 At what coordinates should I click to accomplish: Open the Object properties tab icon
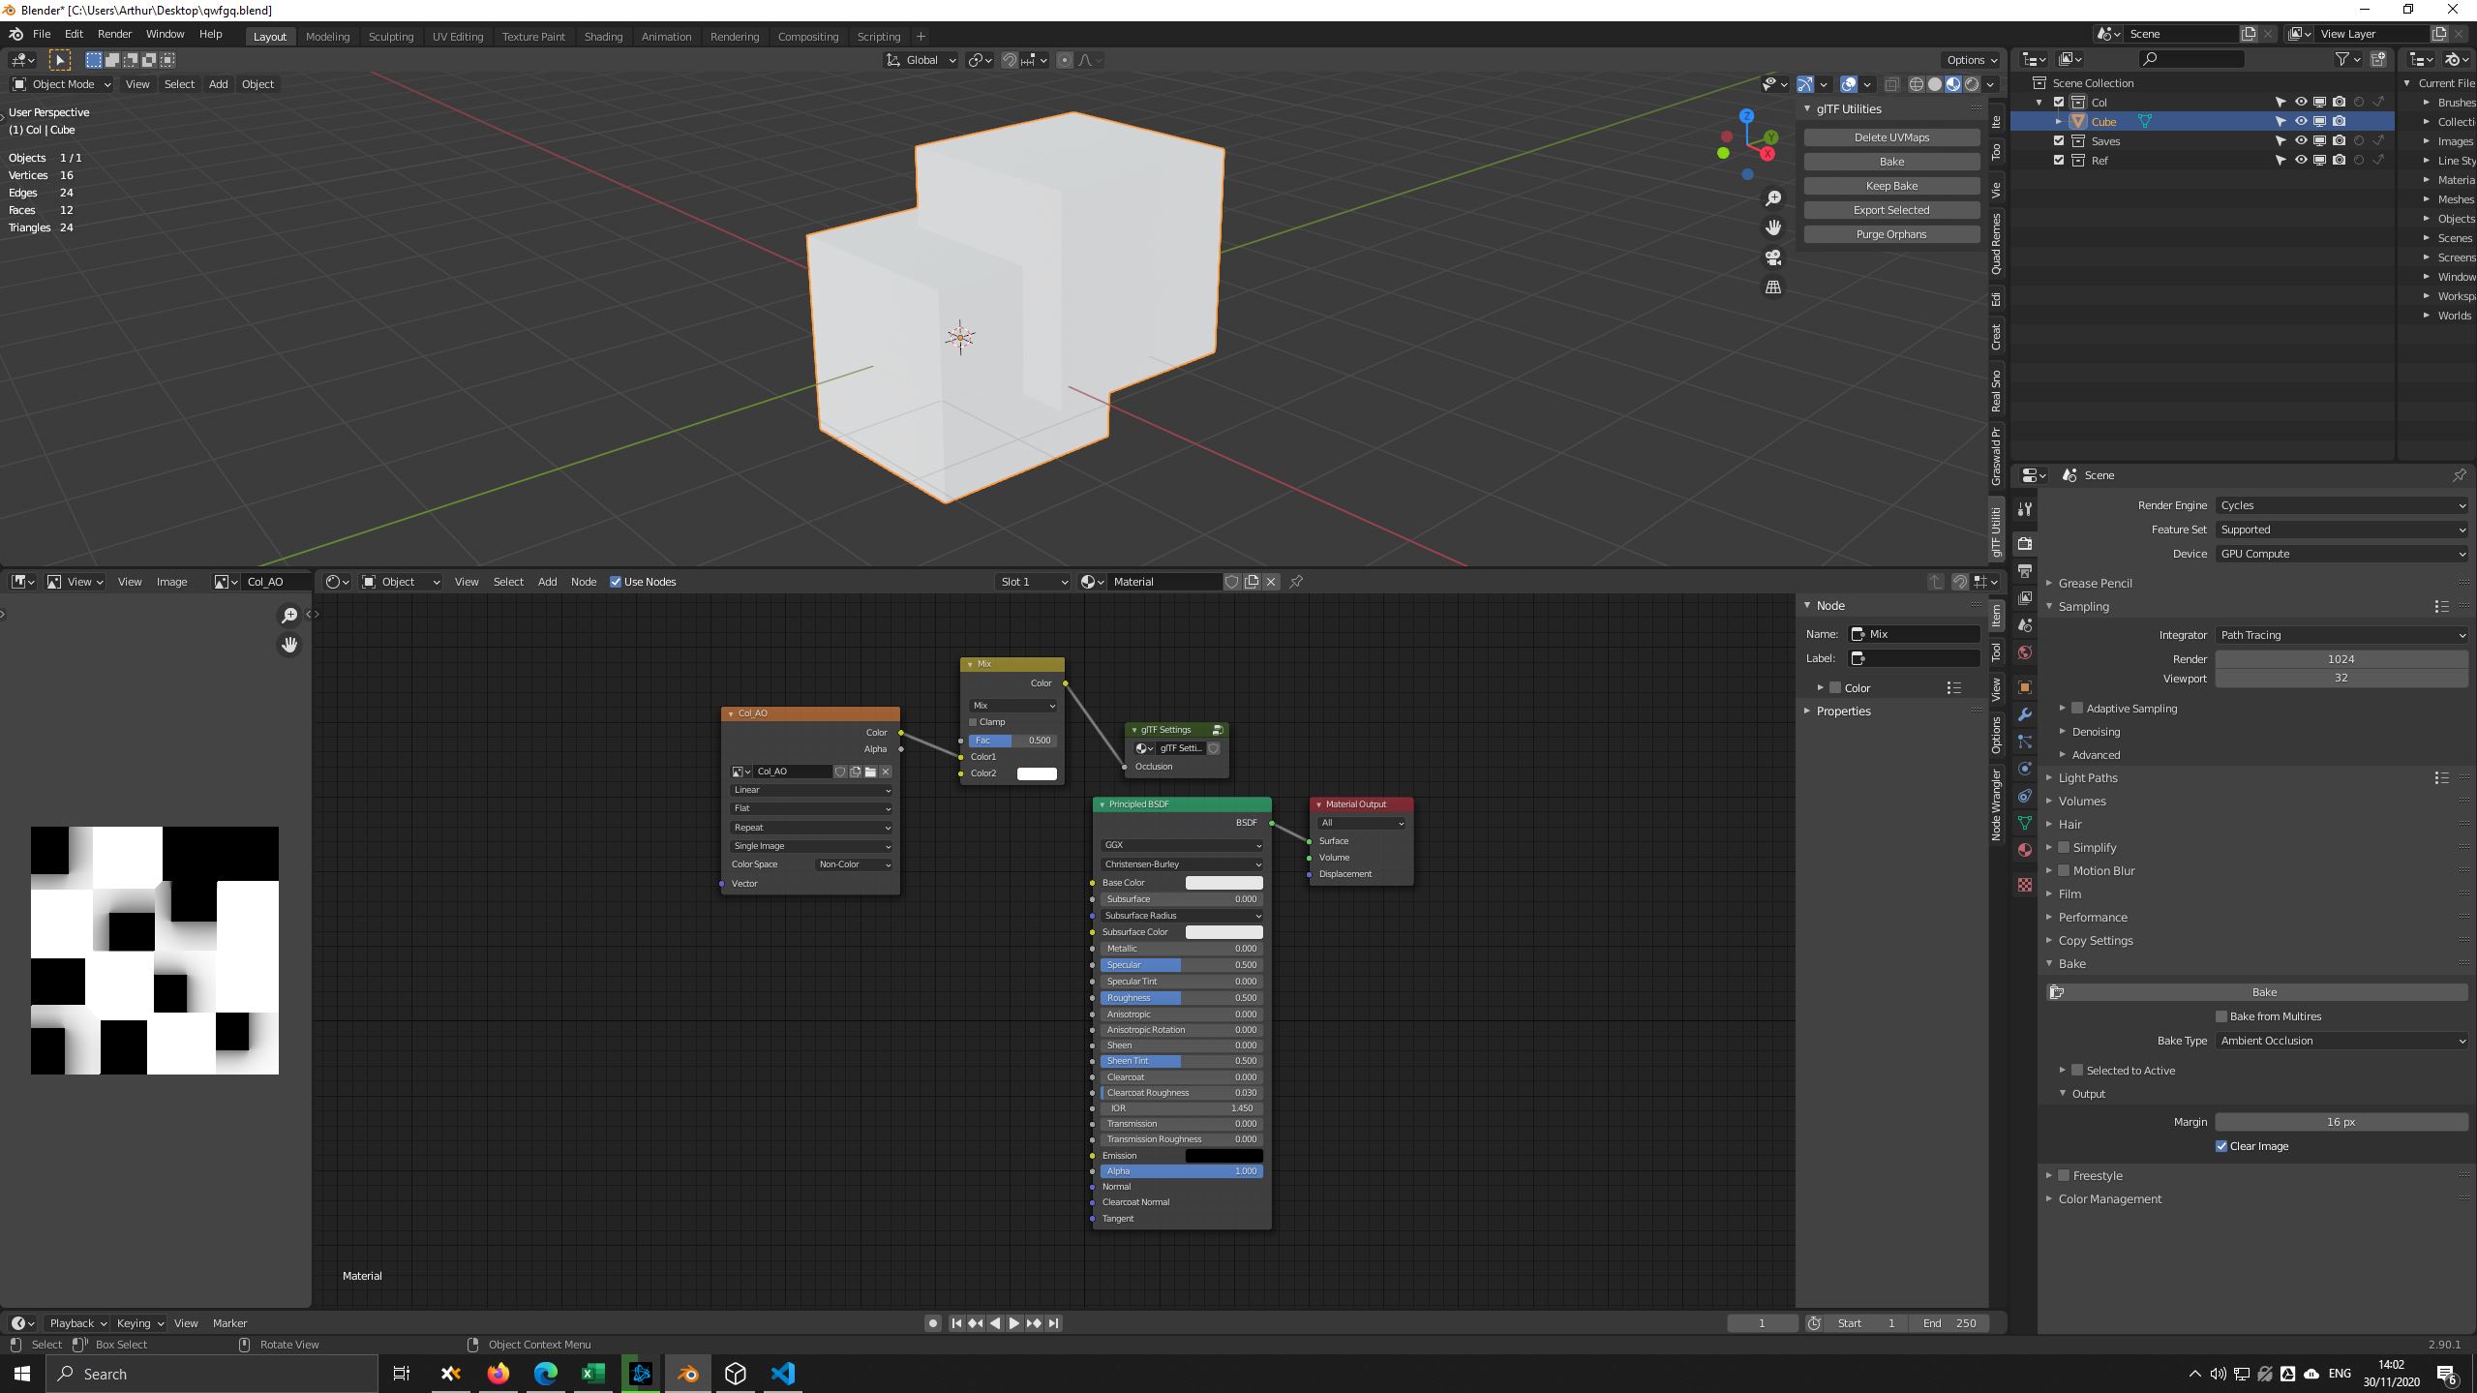click(x=2024, y=687)
